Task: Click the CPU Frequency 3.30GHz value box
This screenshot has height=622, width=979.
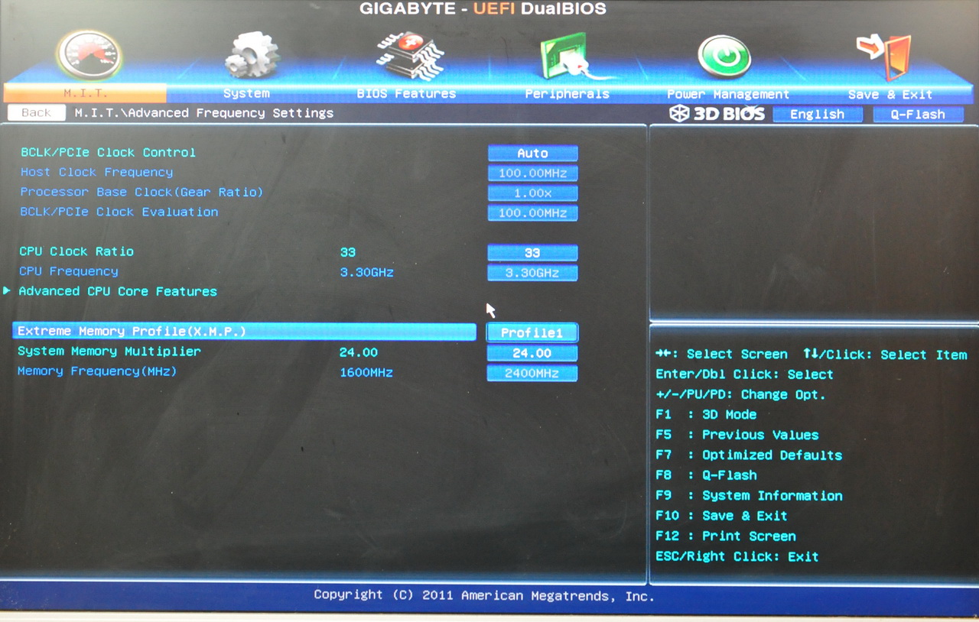Action: coord(532,272)
